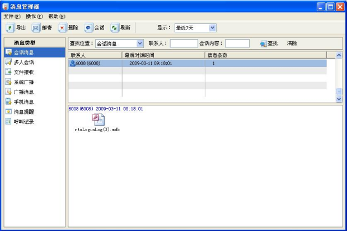Select 广播消息 in the message type list
Screen dimensions: 347x231
pyautogui.click(x=35, y=92)
